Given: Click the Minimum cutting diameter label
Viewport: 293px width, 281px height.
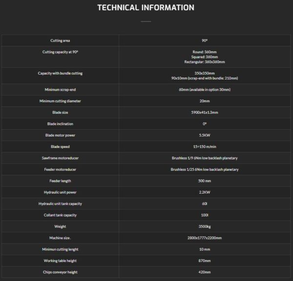Looking at the screenshot, I should (60, 101).
